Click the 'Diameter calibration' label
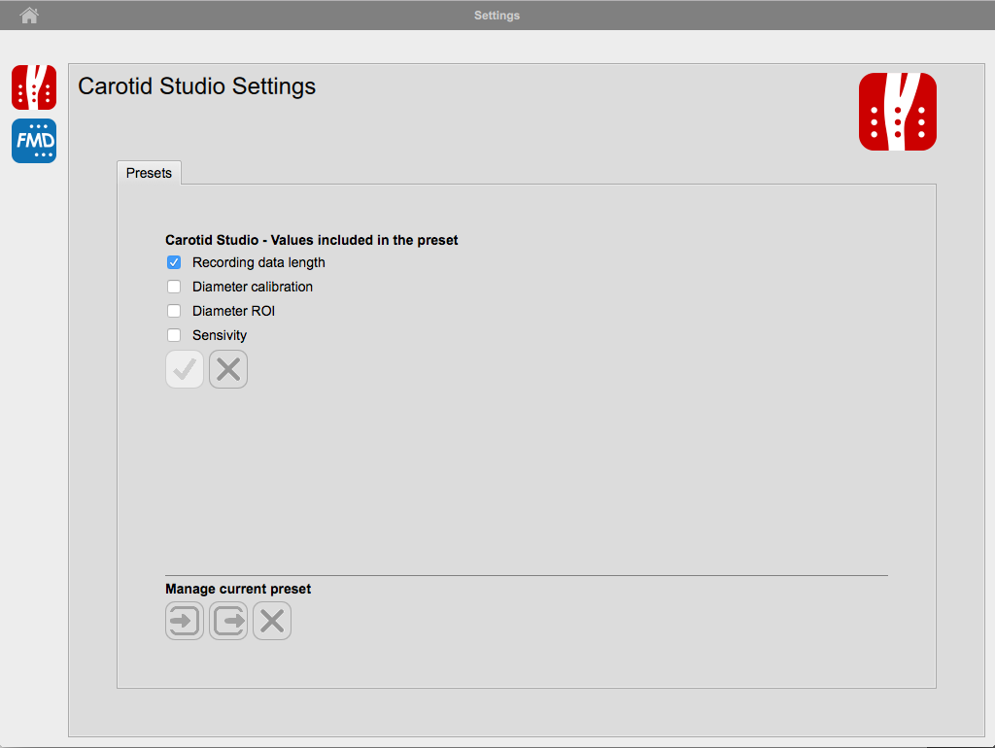Viewport: 995px width, 748px height. point(253,287)
